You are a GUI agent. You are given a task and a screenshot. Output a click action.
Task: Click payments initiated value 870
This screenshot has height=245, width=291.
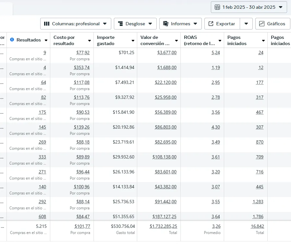(x=260, y=142)
